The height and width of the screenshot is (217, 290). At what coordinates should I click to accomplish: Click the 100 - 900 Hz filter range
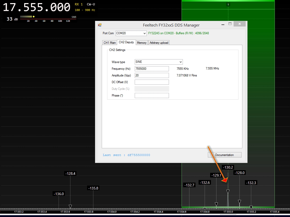click(85, 10)
